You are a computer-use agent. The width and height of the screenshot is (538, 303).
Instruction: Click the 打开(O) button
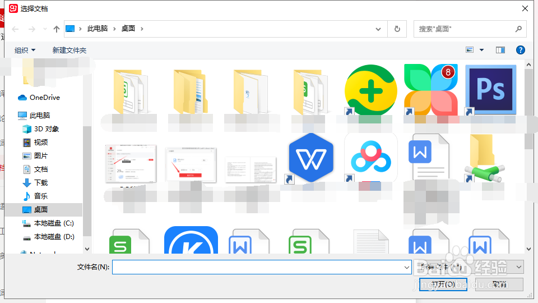pyautogui.click(x=443, y=284)
